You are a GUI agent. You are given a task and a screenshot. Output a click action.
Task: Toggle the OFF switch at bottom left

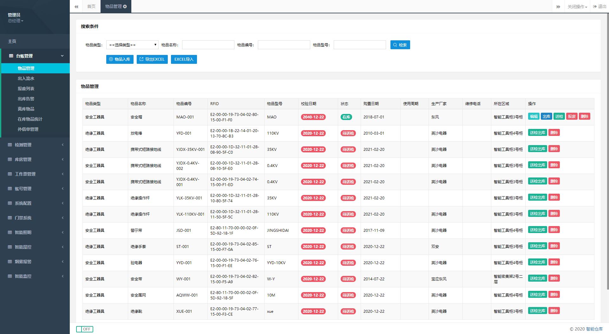tap(85, 329)
